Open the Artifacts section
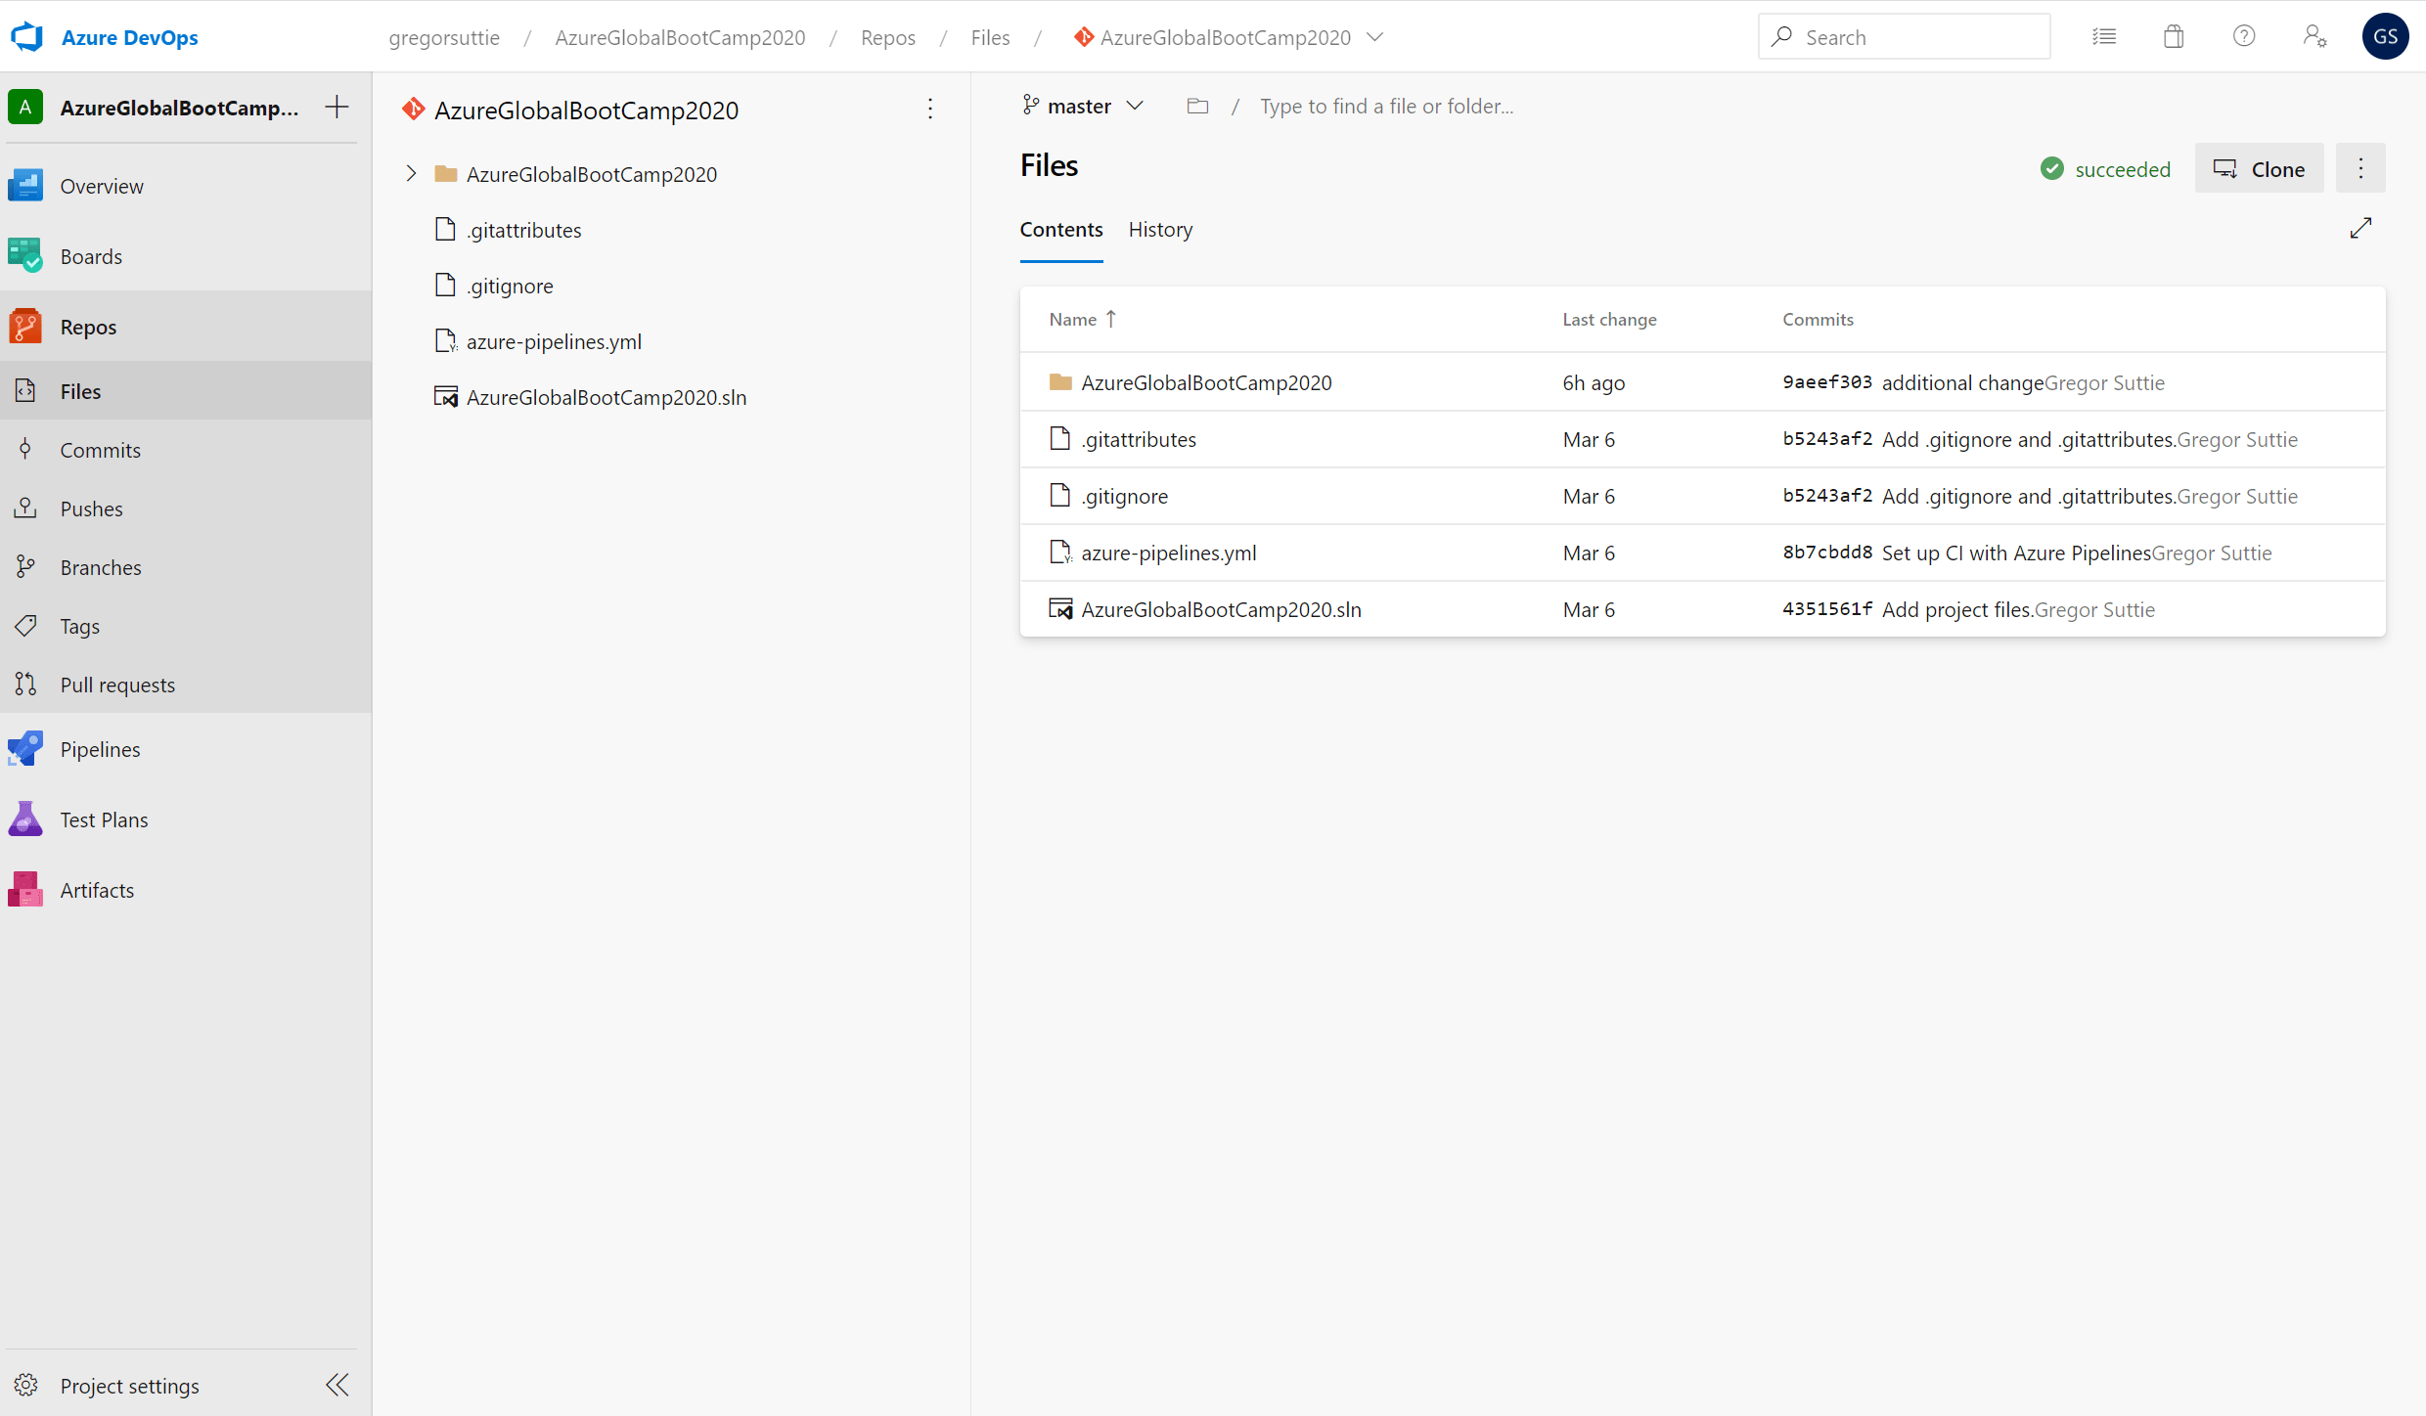The width and height of the screenshot is (2426, 1416). click(x=96, y=890)
